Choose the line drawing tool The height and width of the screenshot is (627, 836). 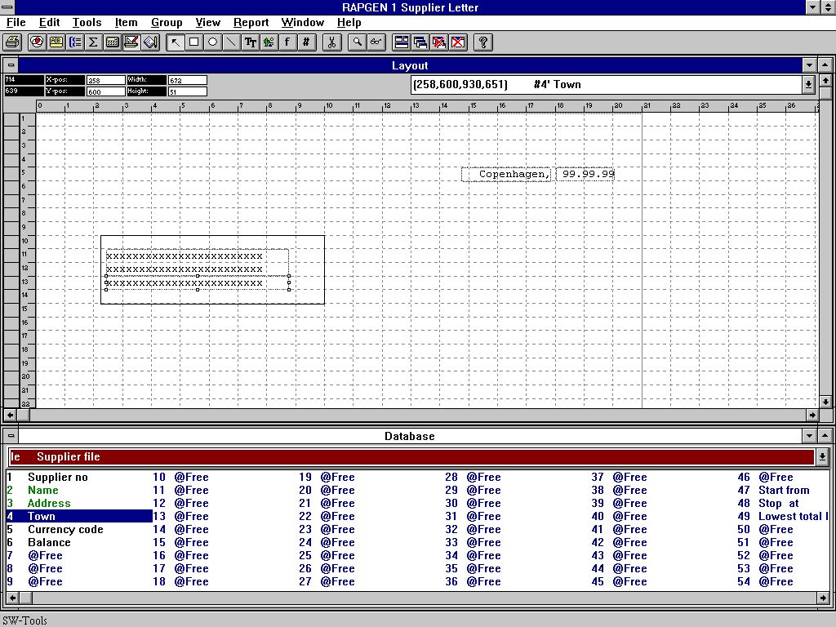click(232, 42)
